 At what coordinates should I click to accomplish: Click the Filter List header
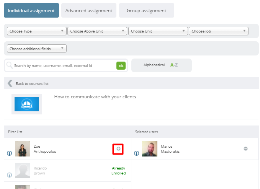click(x=15, y=132)
